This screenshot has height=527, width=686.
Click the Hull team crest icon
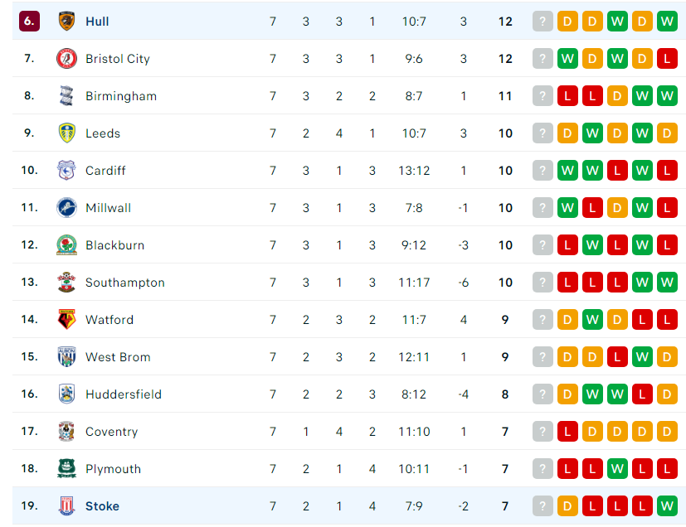[x=66, y=21]
